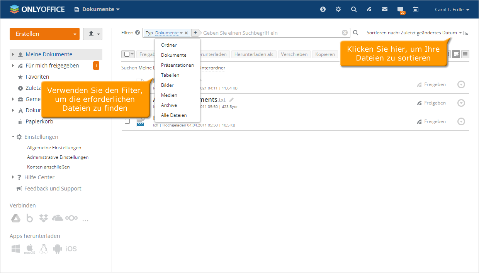The image size is (479, 273).
Task: Run search with the filter magnifier icon
Action: (x=356, y=33)
